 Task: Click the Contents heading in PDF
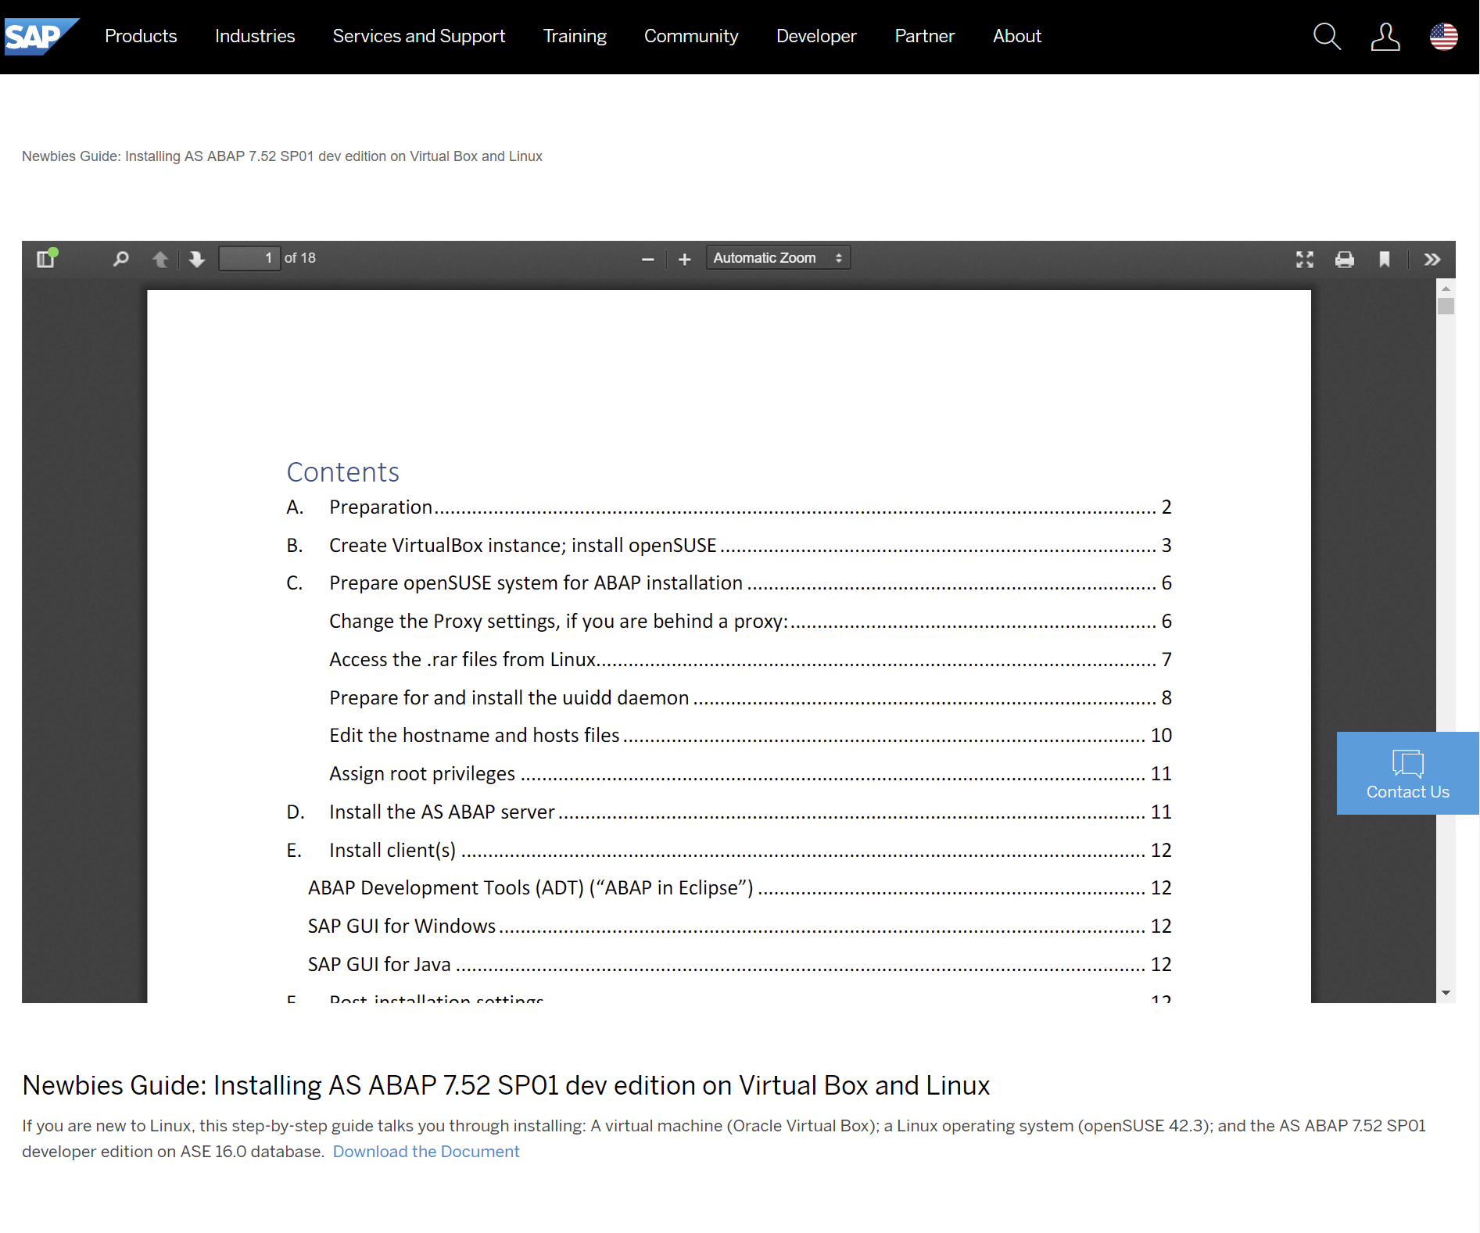pos(343,472)
